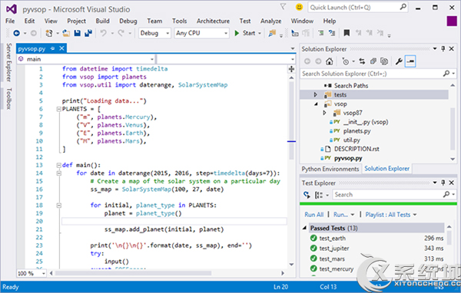Open the Project menu
The image size is (461, 293).
[x=76, y=21]
